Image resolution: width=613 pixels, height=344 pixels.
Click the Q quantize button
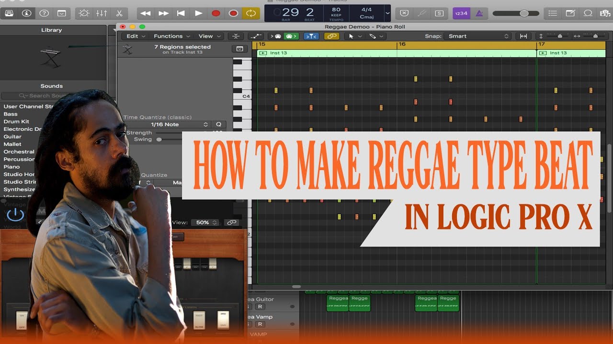219,124
